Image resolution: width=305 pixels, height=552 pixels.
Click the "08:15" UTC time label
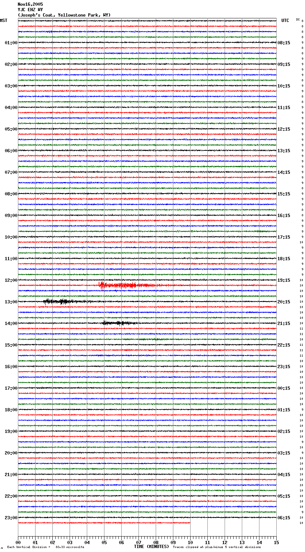(x=284, y=43)
